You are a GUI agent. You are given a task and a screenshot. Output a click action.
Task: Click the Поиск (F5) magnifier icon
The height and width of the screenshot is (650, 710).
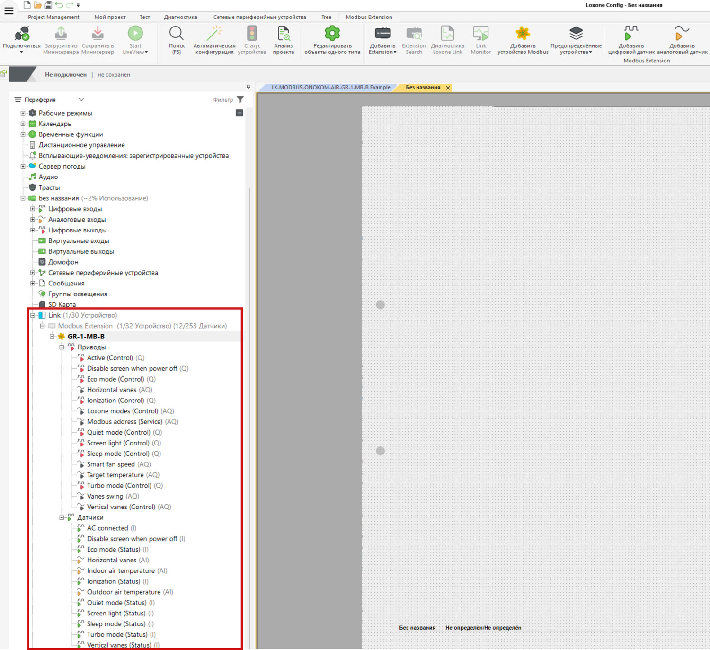tap(176, 34)
